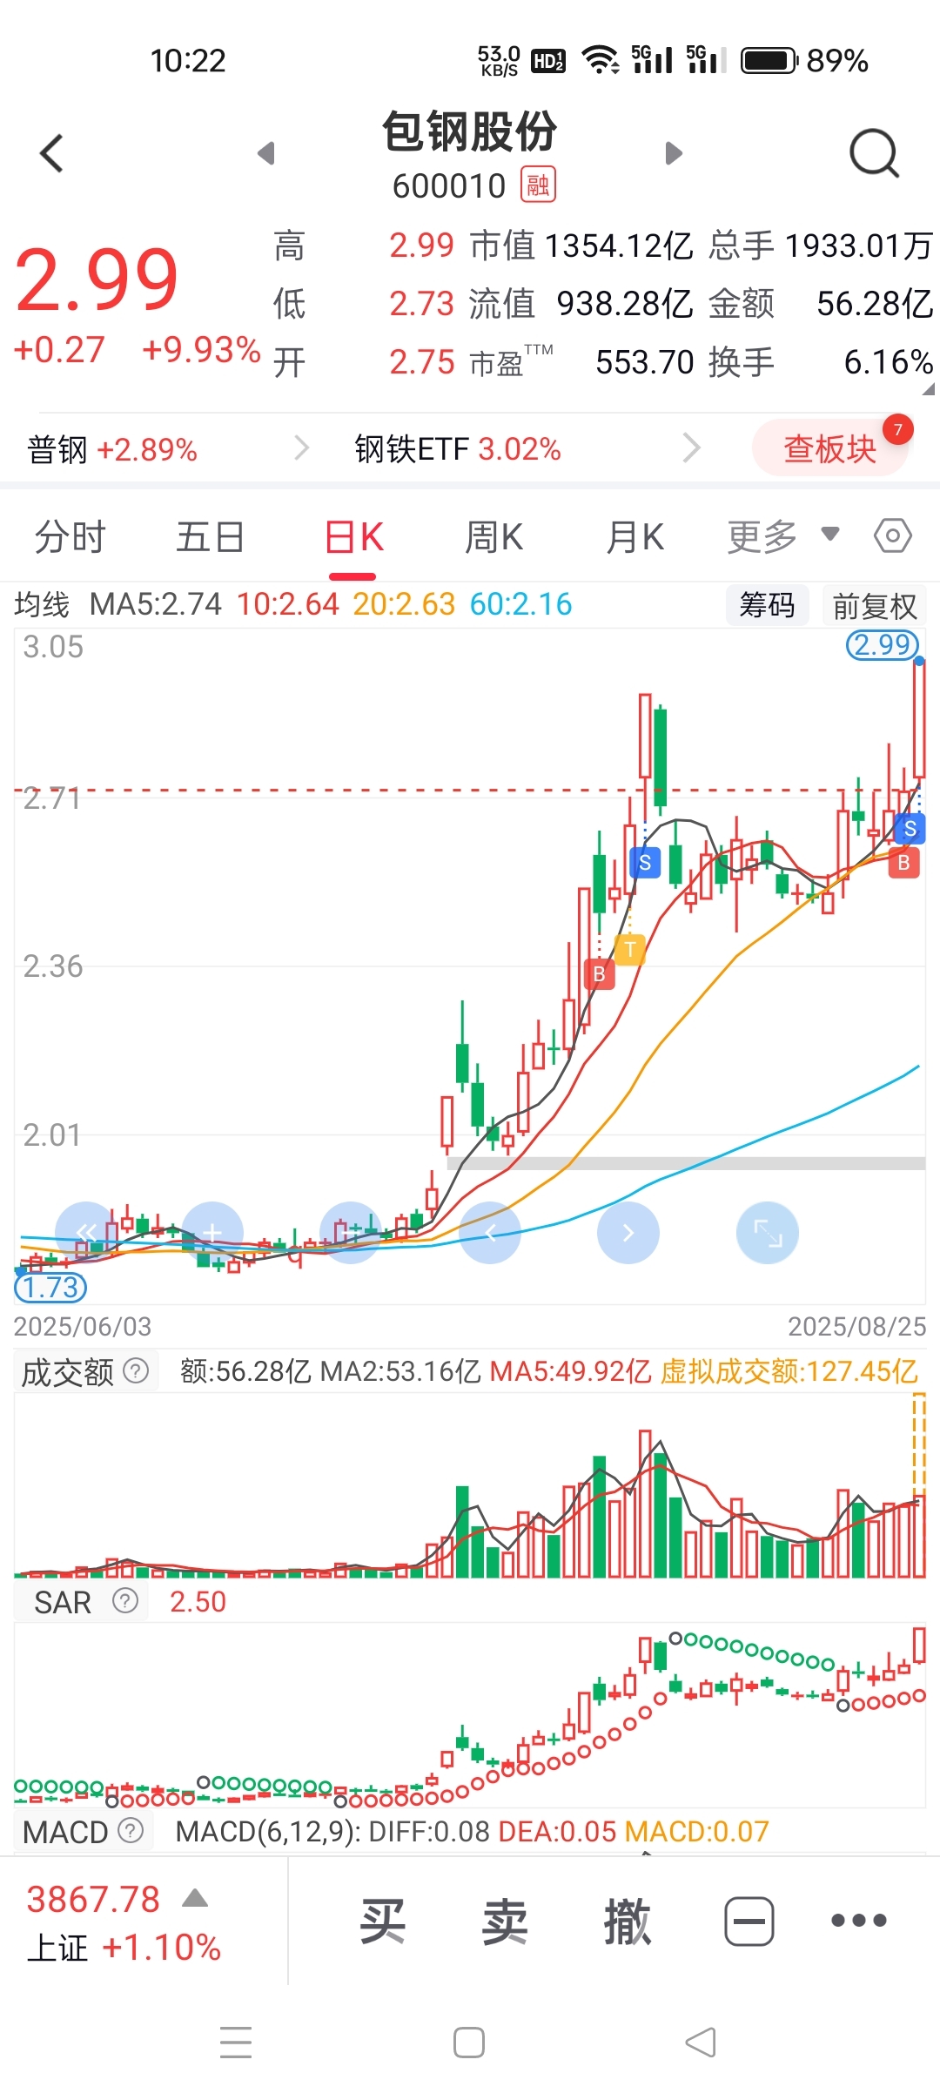Screen dimensions: 940x2100
Task: Move chart left with arrow bubble
Action: [x=490, y=1233]
